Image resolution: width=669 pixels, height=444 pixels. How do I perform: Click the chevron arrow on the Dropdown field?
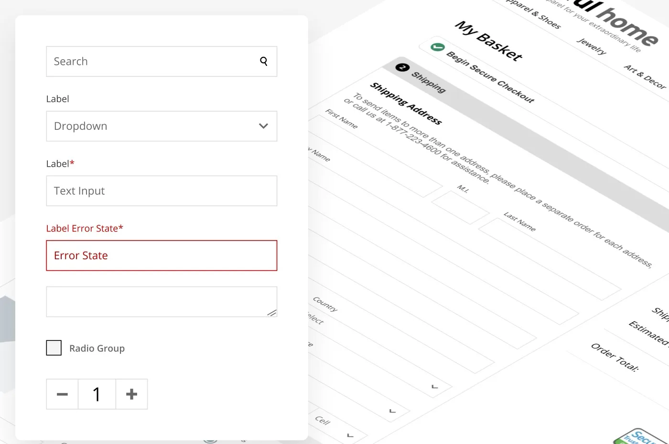click(x=263, y=126)
